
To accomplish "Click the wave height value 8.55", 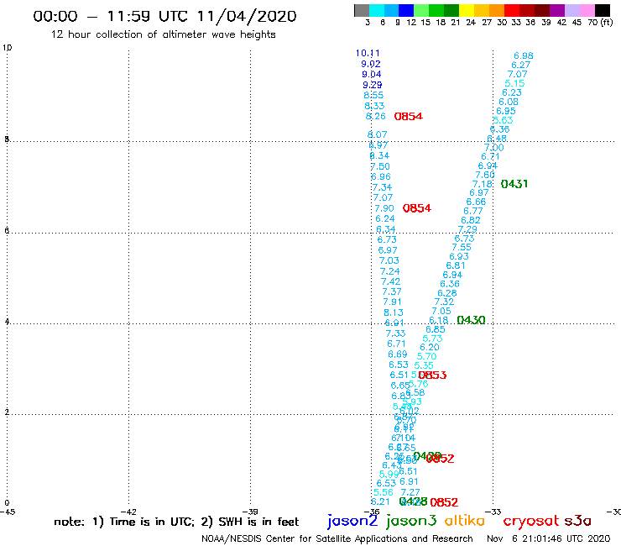I will click(x=373, y=95).
